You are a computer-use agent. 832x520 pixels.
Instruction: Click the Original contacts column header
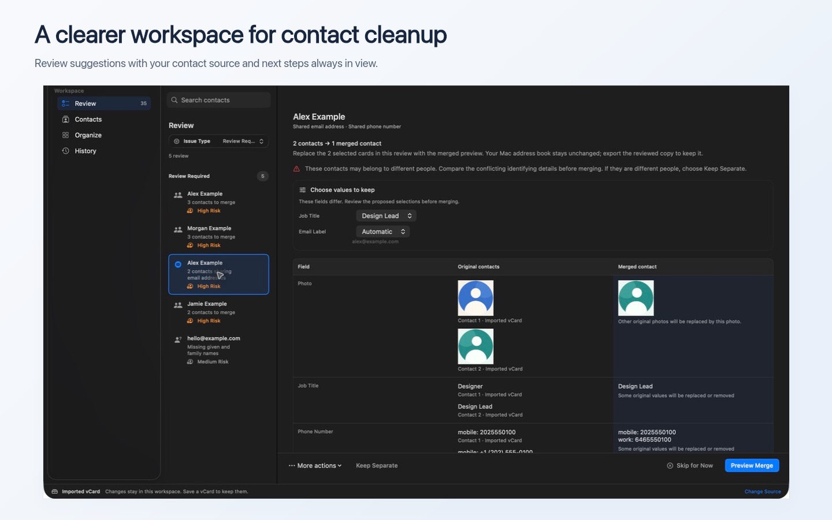478,267
